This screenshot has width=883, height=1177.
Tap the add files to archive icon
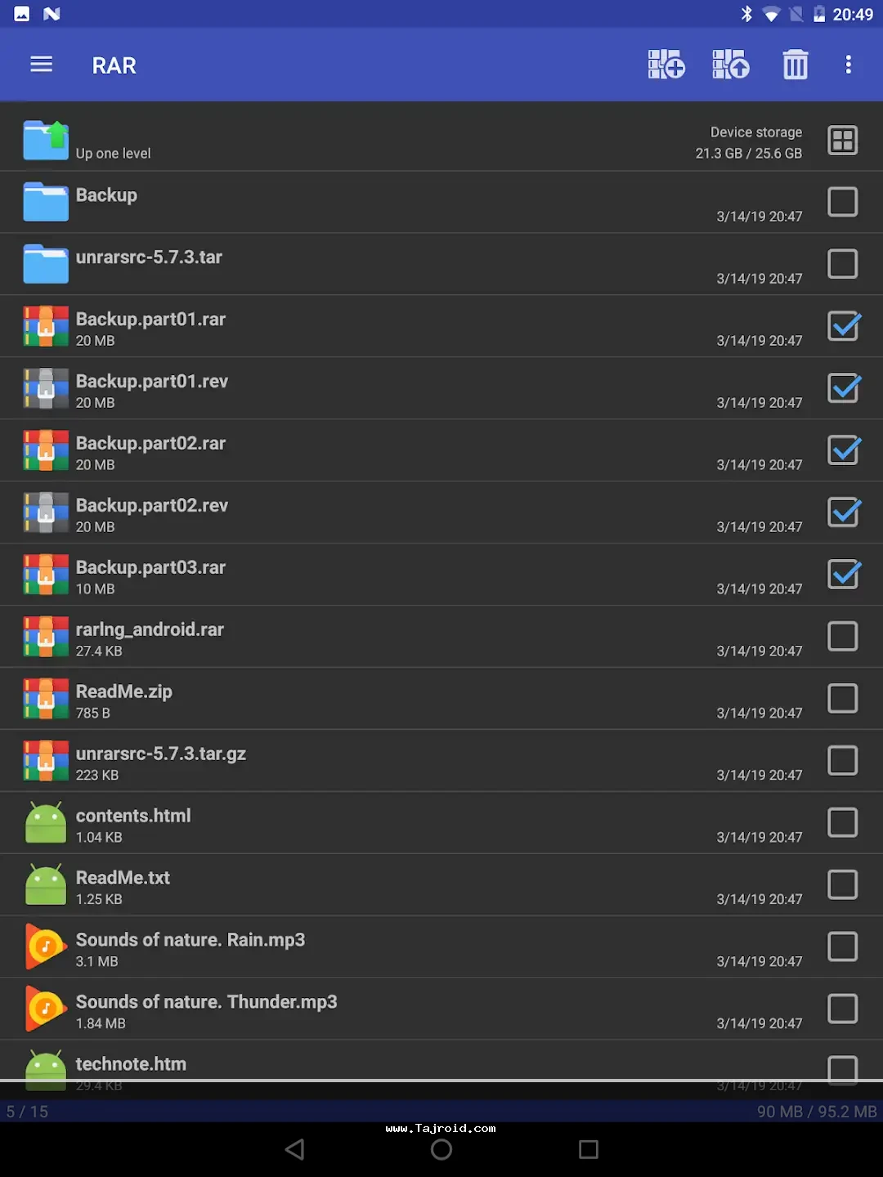click(x=666, y=65)
